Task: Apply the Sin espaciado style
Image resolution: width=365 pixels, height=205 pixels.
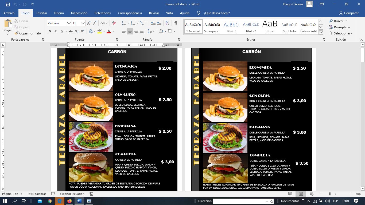Action: tap(212, 27)
